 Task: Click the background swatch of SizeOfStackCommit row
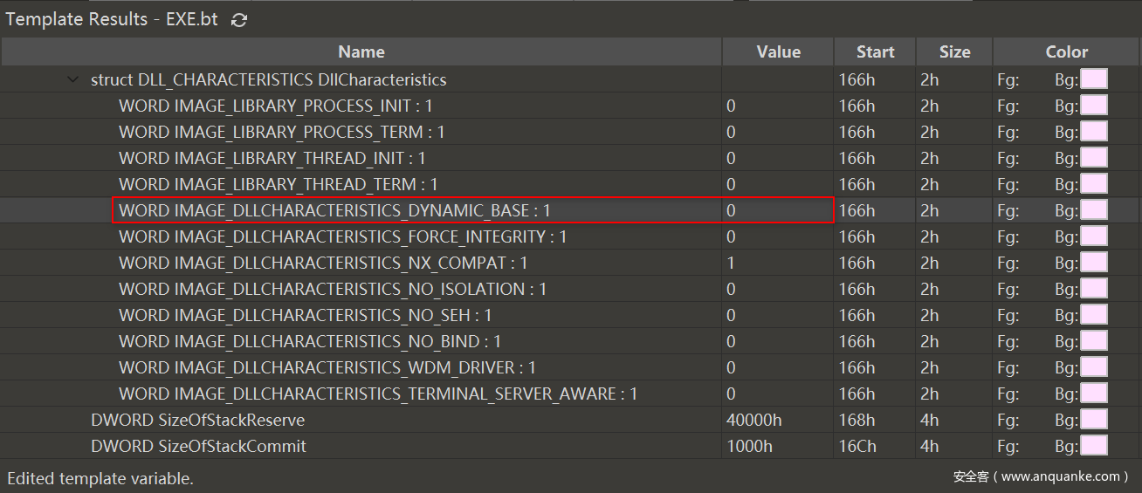[1093, 446]
